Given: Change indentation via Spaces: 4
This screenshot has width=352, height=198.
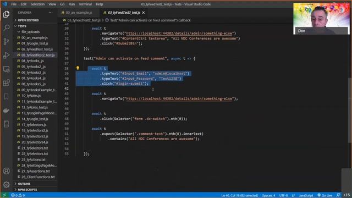Looking at the screenshot, I should pos(268,195).
